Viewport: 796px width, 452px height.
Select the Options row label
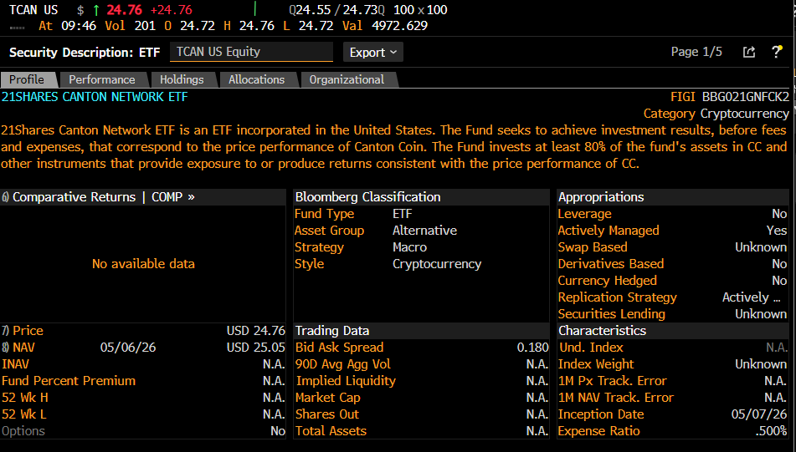click(x=23, y=431)
